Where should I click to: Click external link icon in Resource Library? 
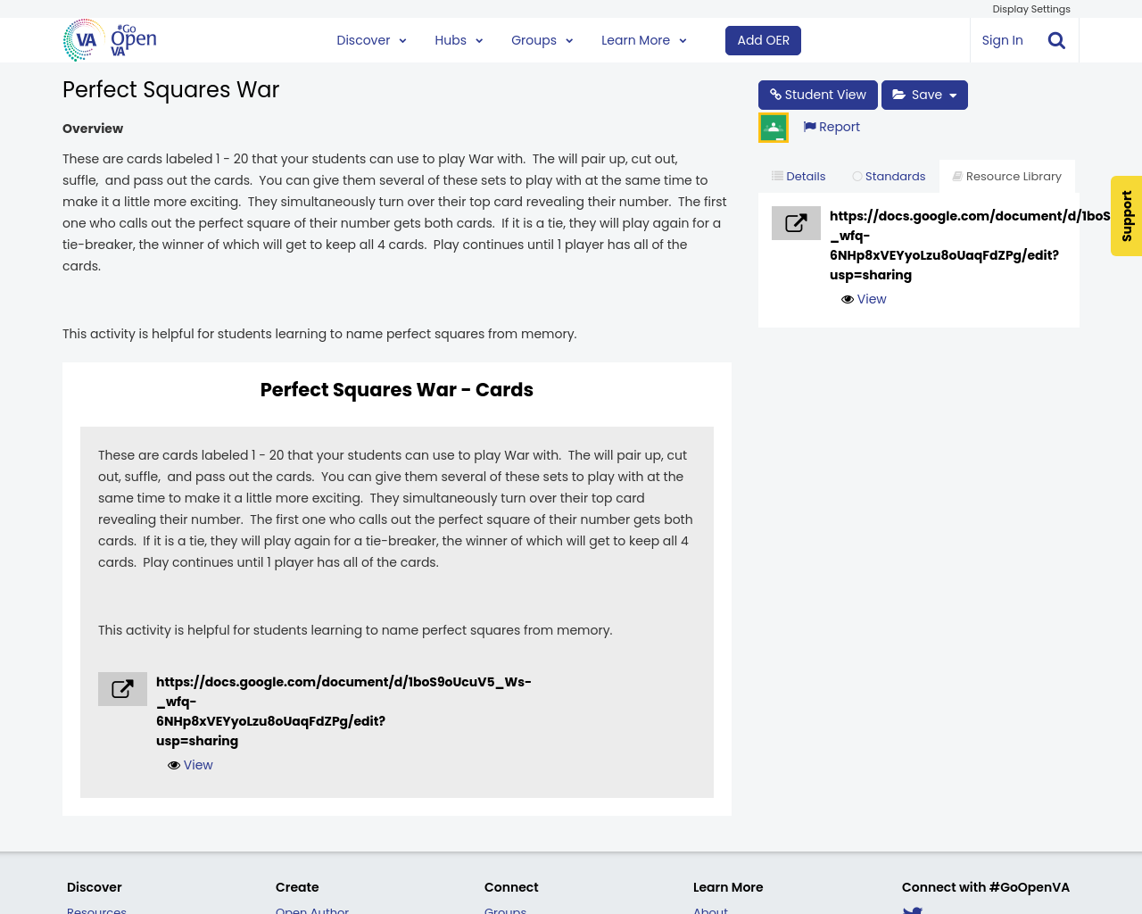(x=796, y=223)
